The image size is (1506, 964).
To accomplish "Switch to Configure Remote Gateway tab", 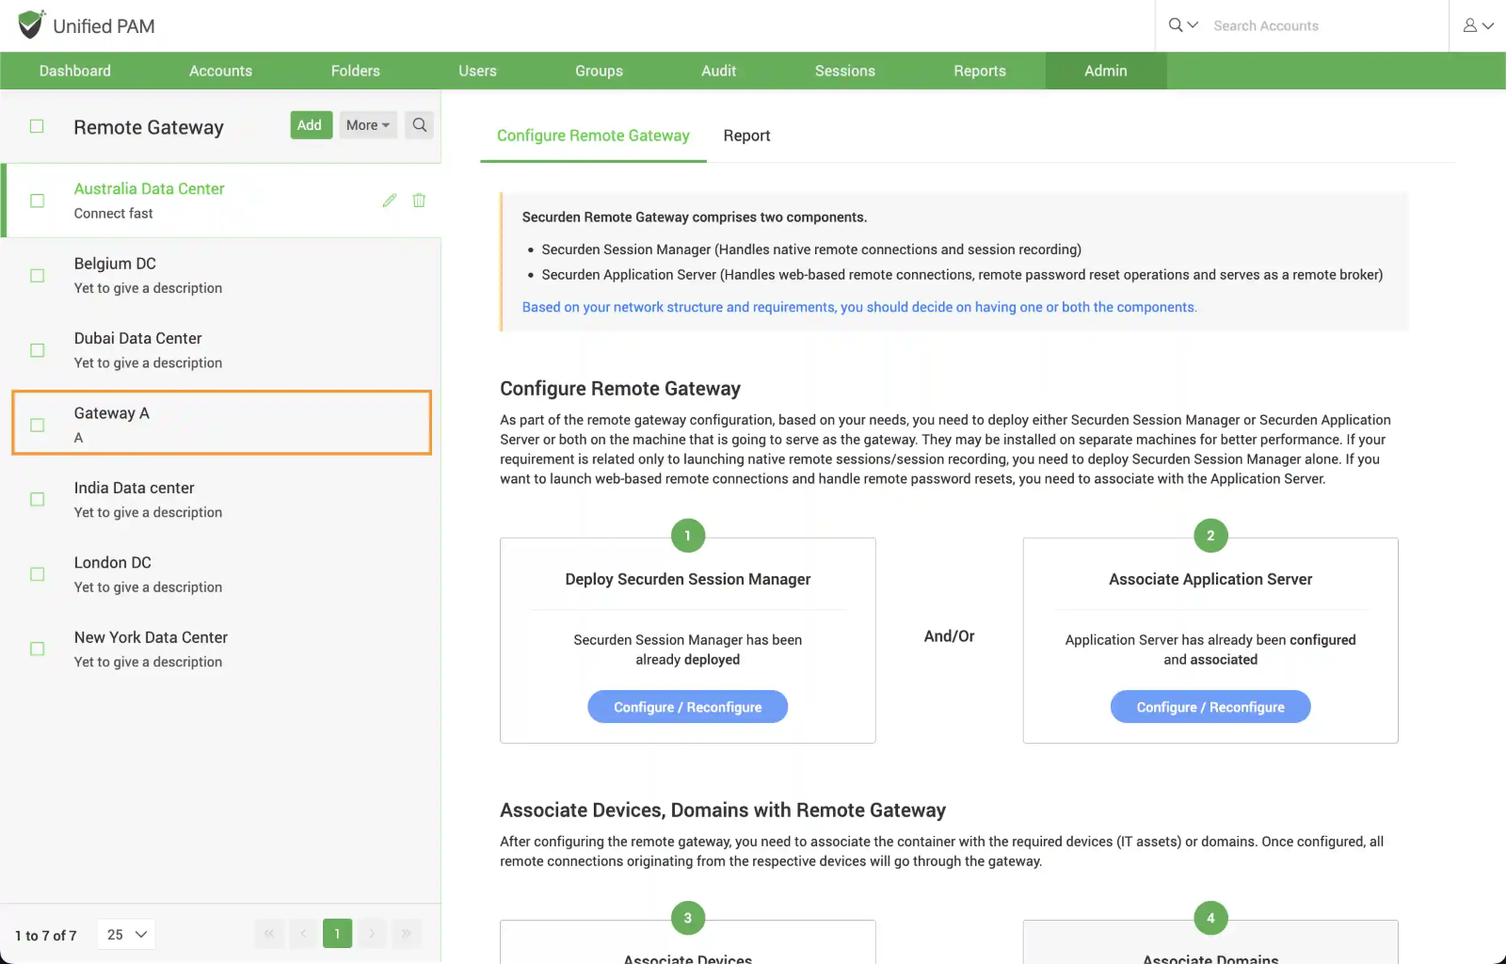I will click(593, 136).
